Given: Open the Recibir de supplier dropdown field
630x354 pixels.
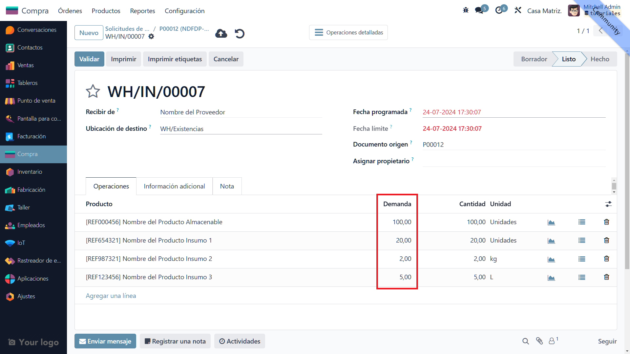Looking at the screenshot, I should click(x=241, y=112).
